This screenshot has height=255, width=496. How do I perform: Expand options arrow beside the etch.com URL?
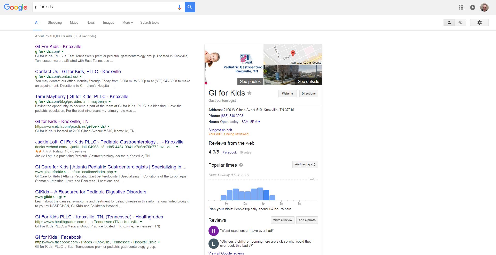pos(109,127)
